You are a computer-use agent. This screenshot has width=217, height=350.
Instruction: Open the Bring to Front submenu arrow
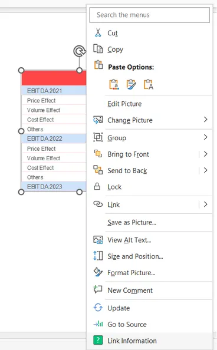click(206, 154)
